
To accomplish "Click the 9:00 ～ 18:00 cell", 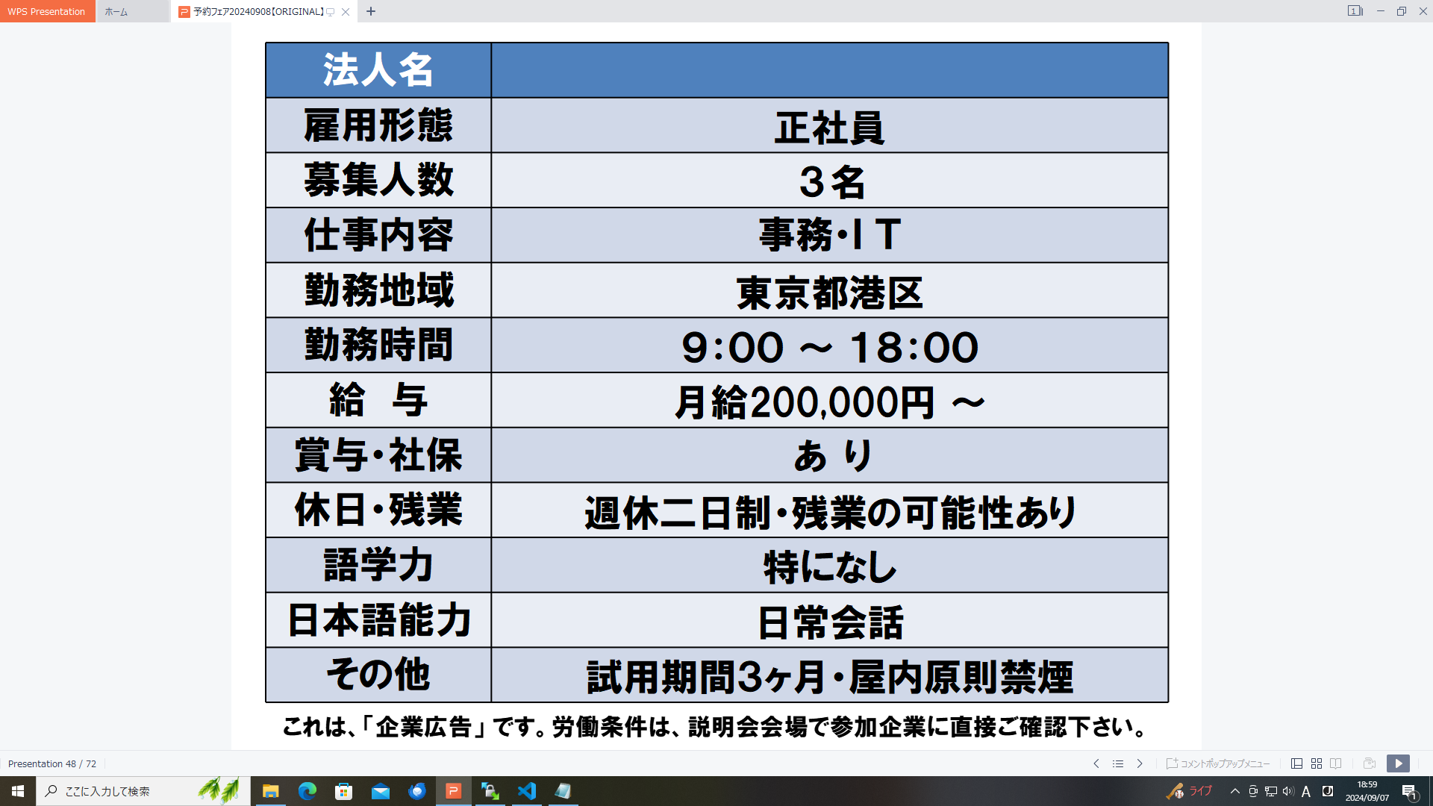I will pos(829,346).
